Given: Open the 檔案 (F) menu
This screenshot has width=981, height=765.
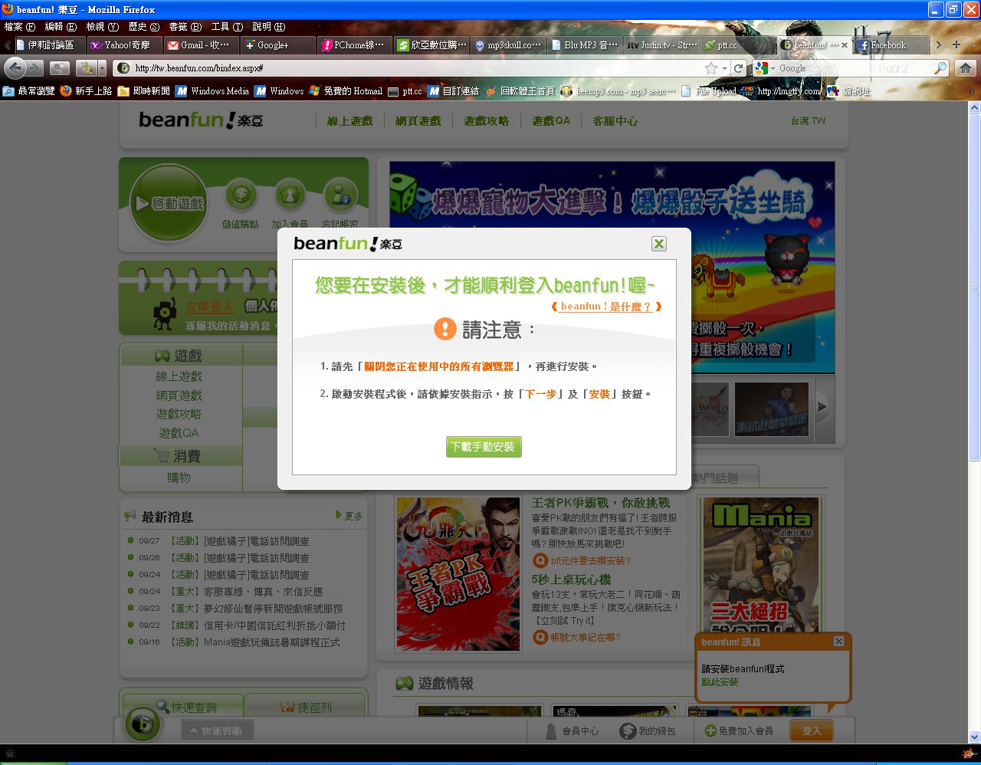Looking at the screenshot, I should (20, 27).
